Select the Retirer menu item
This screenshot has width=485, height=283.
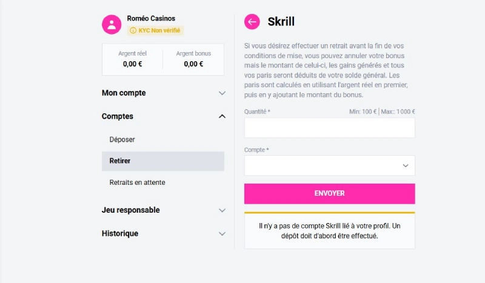tap(120, 161)
